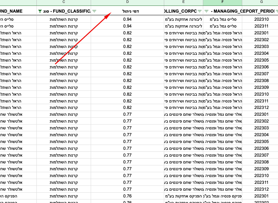This screenshot has height=203, width=278.
Task: Click 0.82 fee in the הראל 202306 row
Action: (127, 67)
